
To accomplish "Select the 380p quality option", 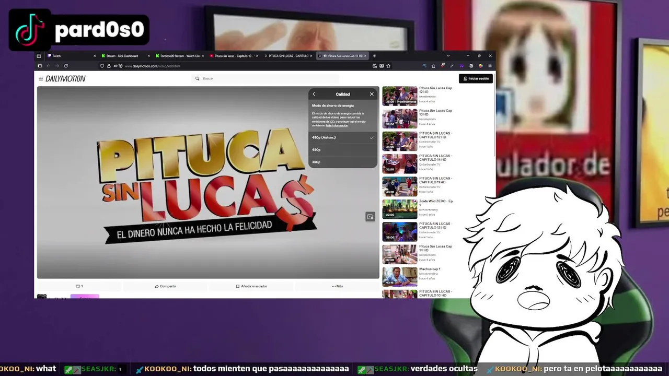I will (343, 162).
